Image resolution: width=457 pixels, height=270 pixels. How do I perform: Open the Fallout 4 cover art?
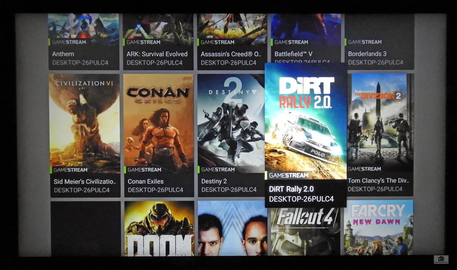(306, 232)
